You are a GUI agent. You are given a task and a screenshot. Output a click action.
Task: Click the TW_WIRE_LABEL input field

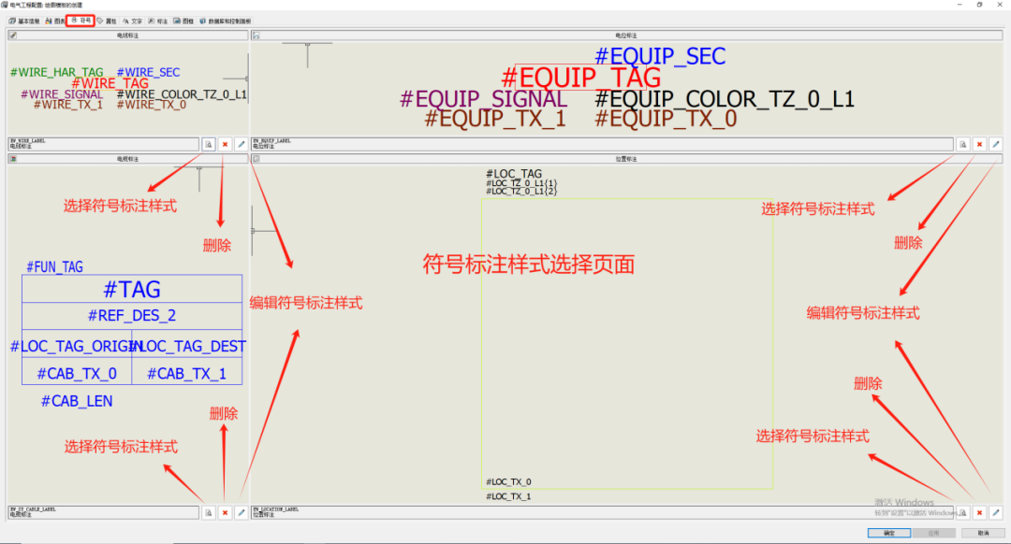[103, 144]
